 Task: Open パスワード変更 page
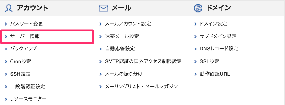click(27, 24)
